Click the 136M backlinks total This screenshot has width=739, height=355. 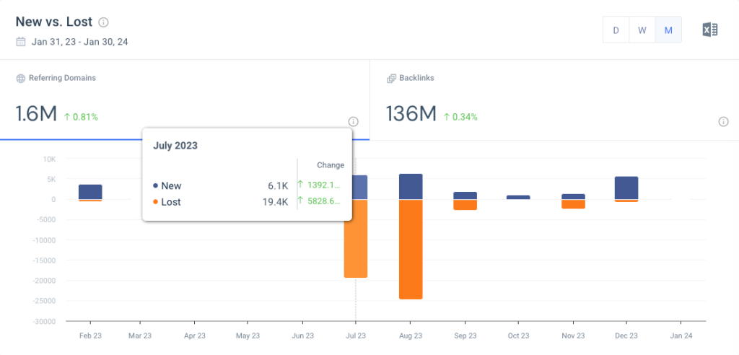411,114
